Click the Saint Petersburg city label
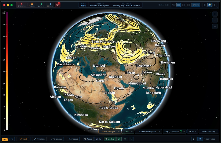This screenshot has height=143, width=221. (x=104, y=42)
